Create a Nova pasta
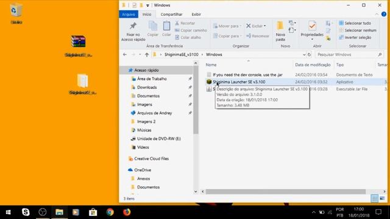 tap(280, 31)
